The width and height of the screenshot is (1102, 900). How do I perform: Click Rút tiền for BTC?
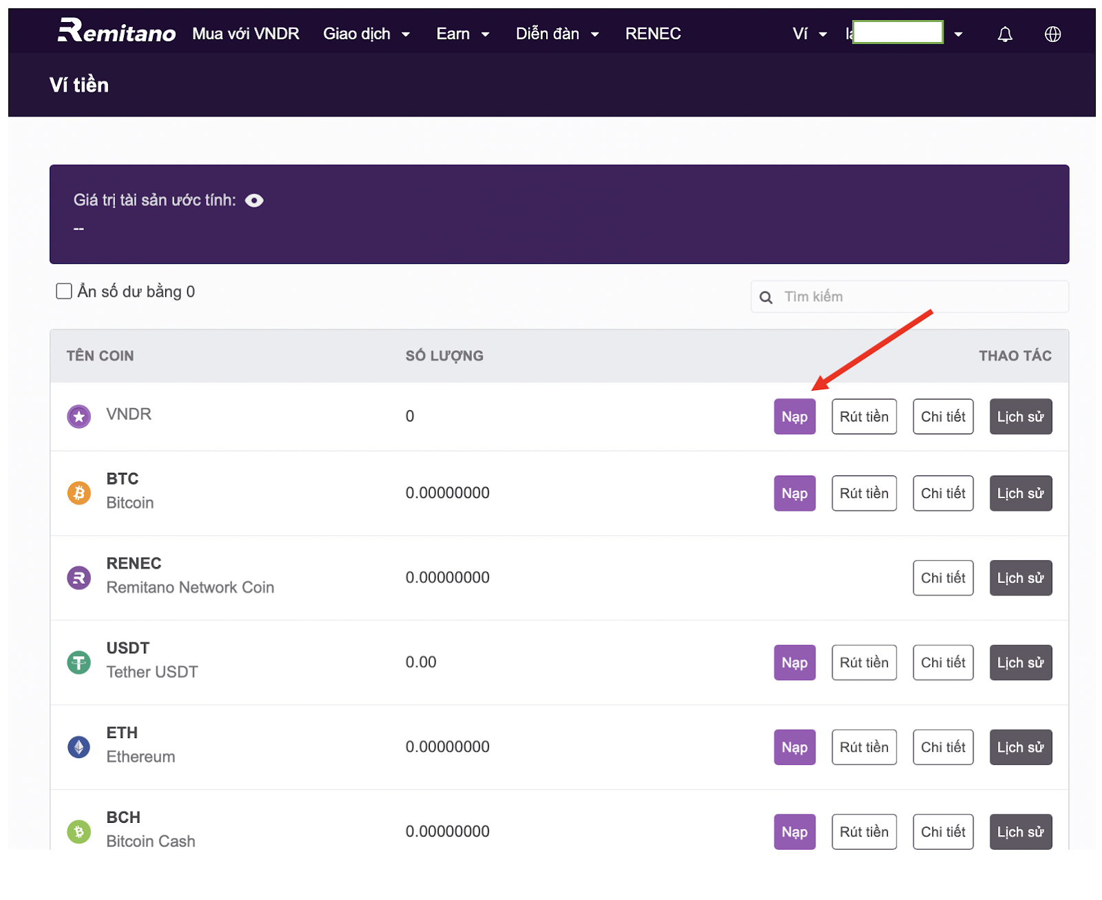pyautogui.click(x=864, y=493)
